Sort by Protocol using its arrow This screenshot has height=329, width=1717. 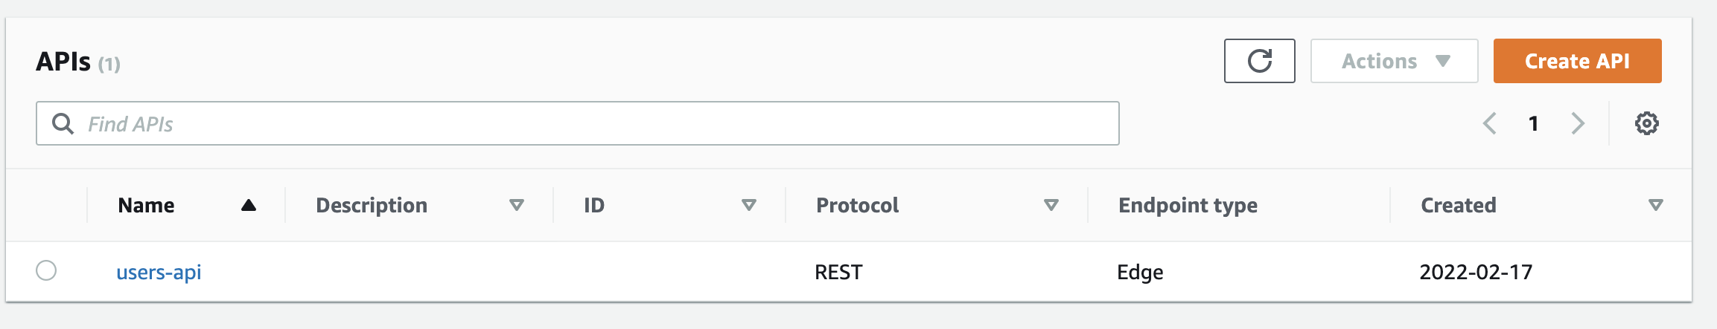point(1051,205)
